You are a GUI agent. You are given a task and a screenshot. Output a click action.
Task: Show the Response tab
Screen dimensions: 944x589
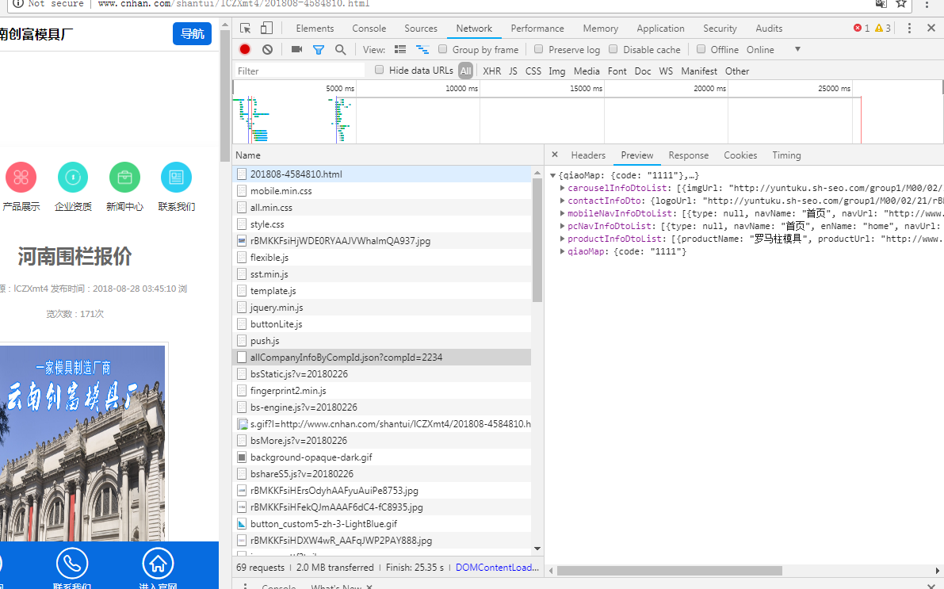689,155
